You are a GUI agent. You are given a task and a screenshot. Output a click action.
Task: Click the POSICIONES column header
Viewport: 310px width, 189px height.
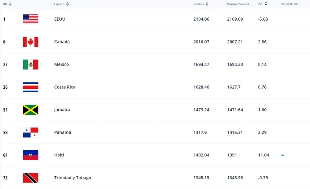click(x=290, y=4)
